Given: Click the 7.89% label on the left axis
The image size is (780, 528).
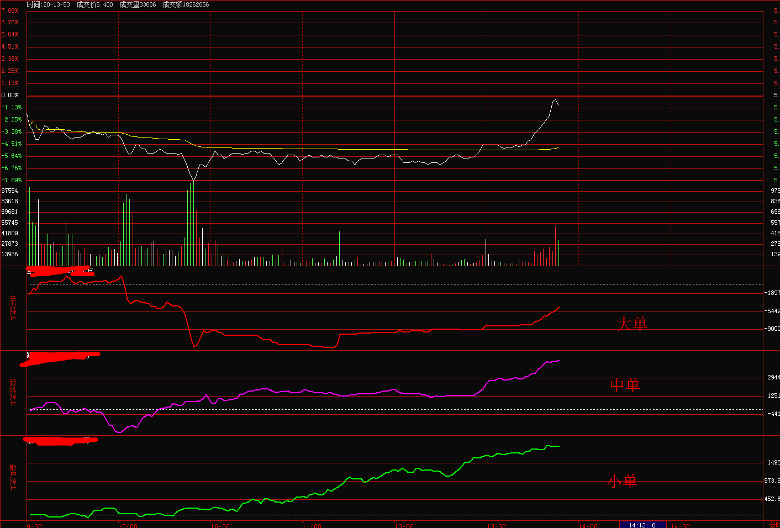Looking at the screenshot, I should point(10,10).
